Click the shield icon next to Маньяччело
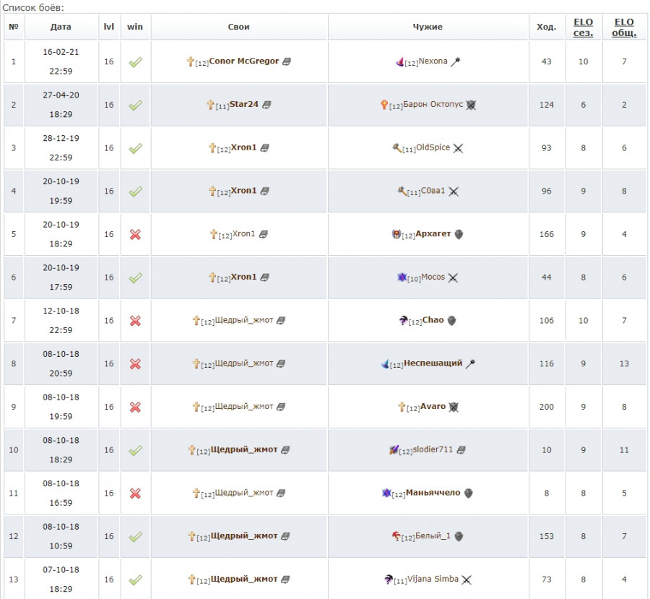Viewport: 650px width, 599px height. pyautogui.click(x=469, y=494)
